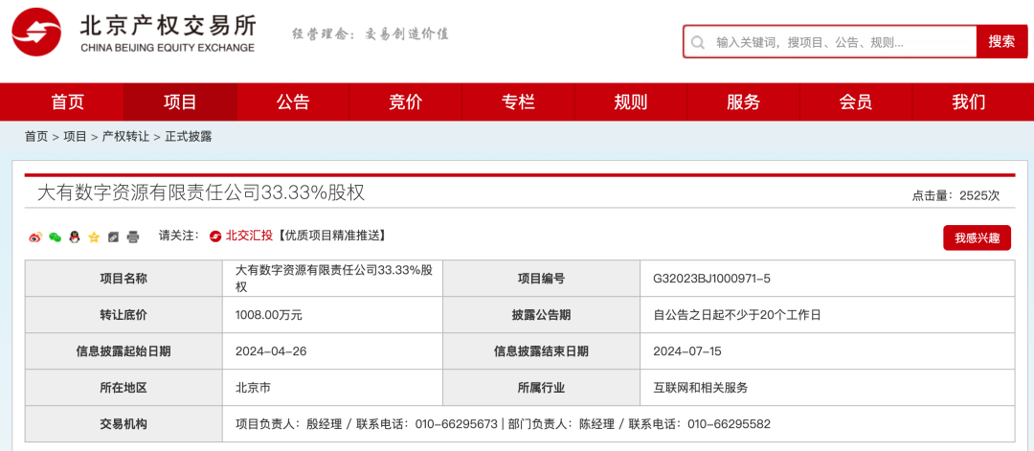The height and width of the screenshot is (451, 1034).
Task: Click the printer icon
Action: [x=133, y=237]
